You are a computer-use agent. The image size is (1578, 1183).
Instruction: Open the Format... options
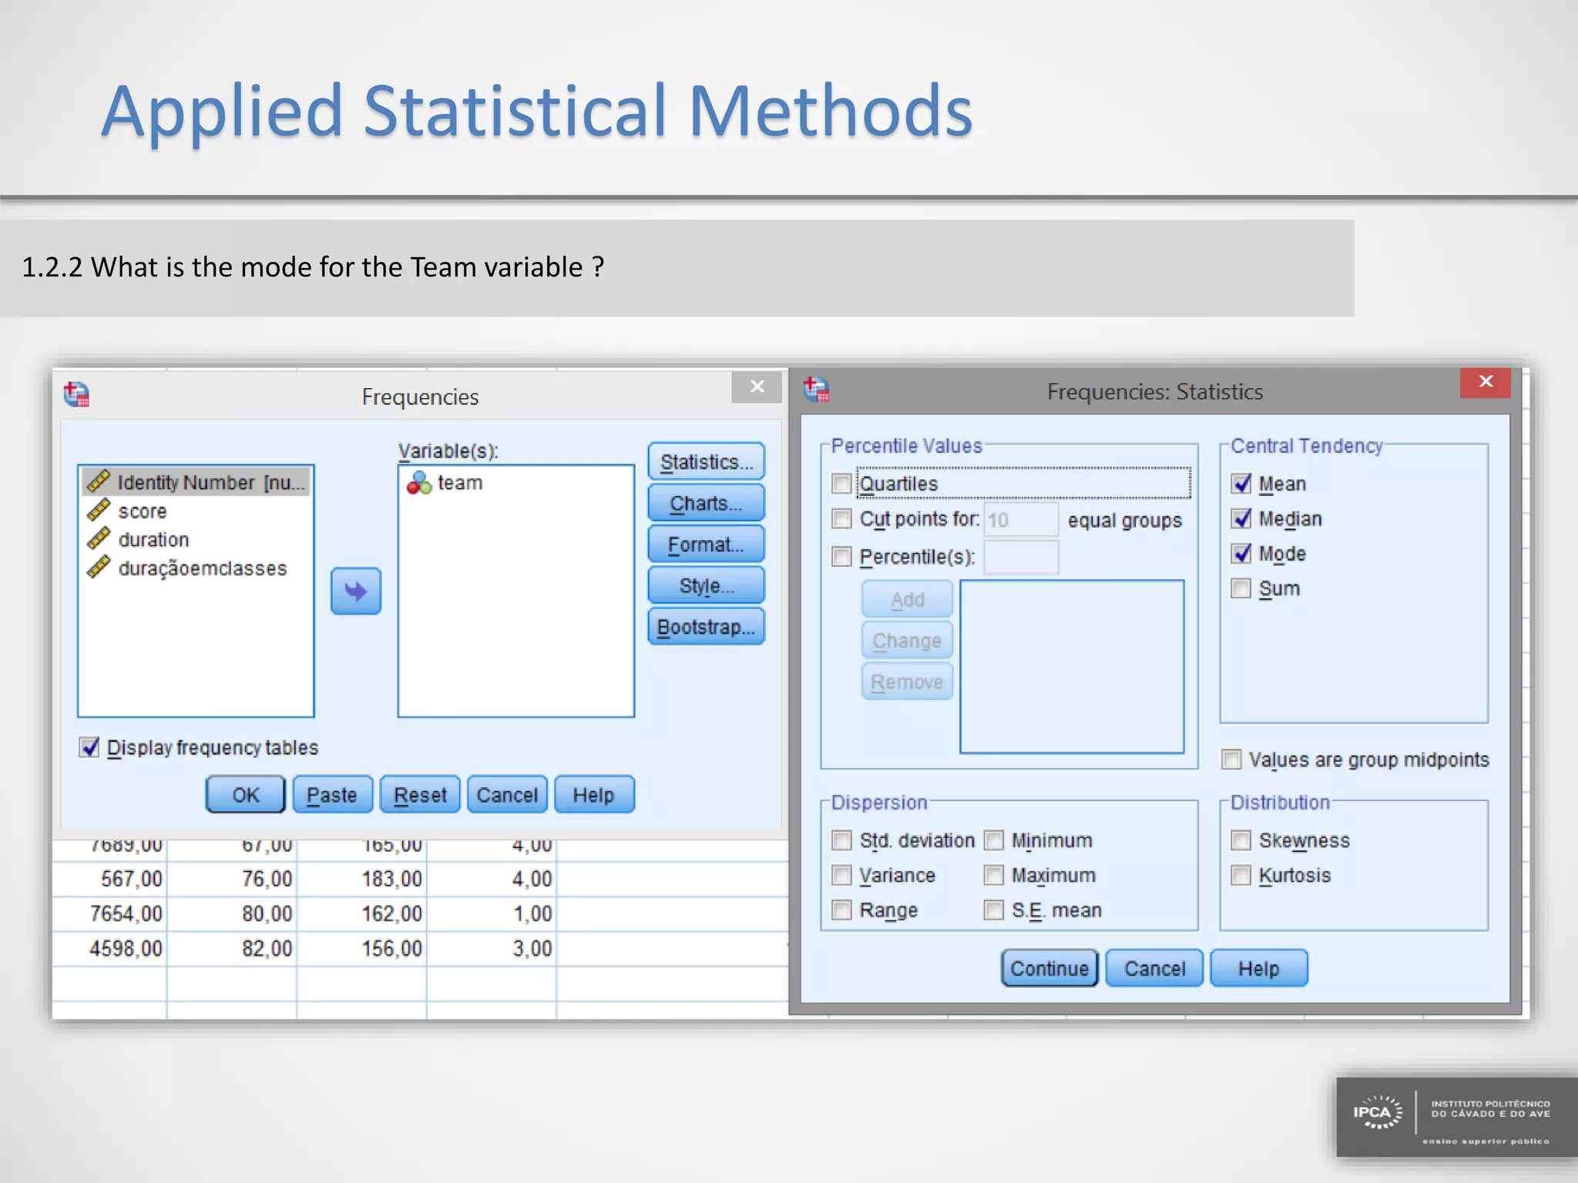pyautogui.click(x=706, y=545)
